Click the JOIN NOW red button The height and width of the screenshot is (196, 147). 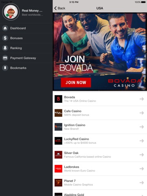click(x=76, y=82)
